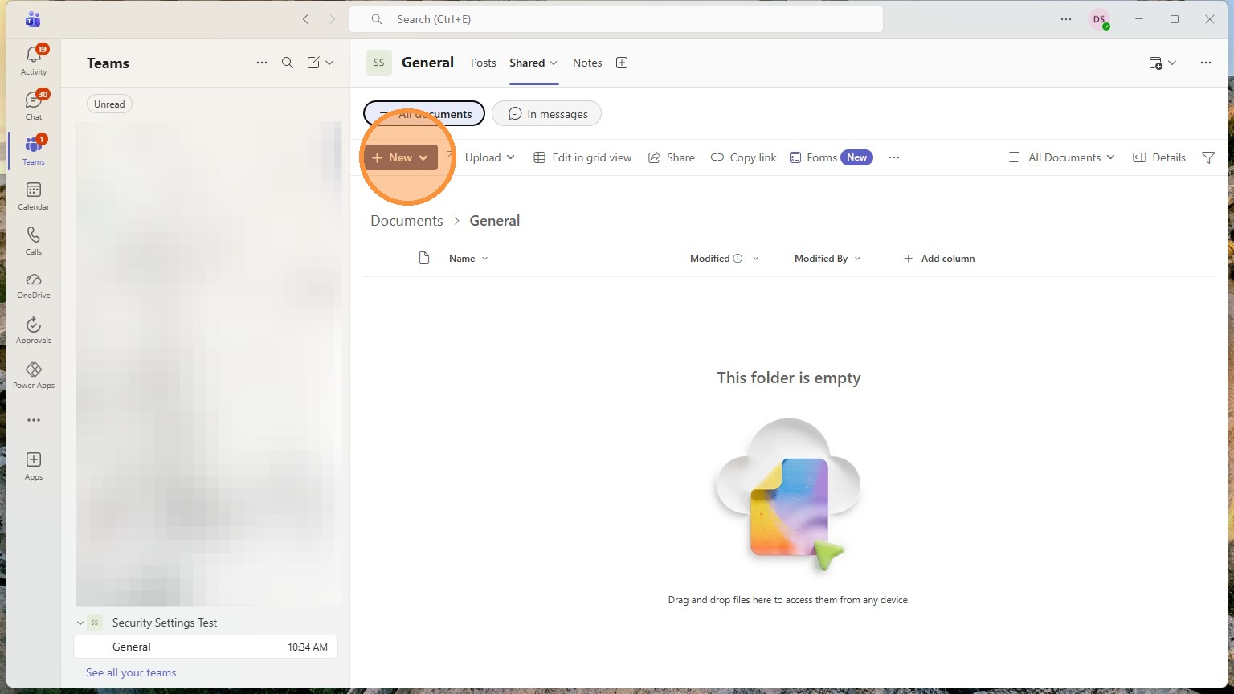1234x694 pixels.
Task: Open the Details pane
Action: (x=1159, y=157)
